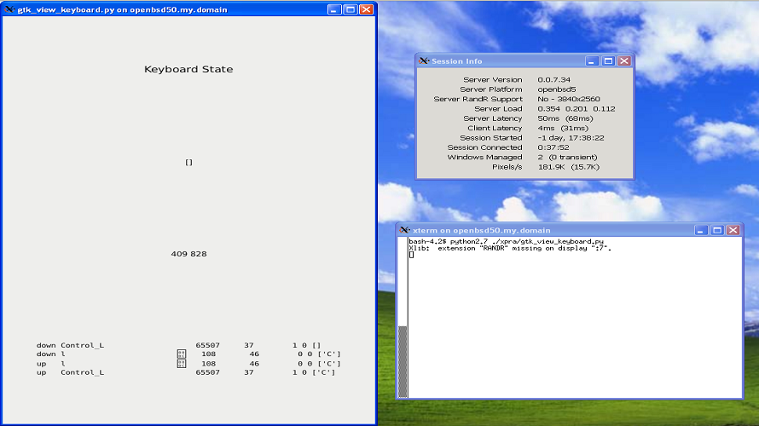The image size is (759, 426).
Task: Click the Keyboard State heading
Action: (188, 70)
